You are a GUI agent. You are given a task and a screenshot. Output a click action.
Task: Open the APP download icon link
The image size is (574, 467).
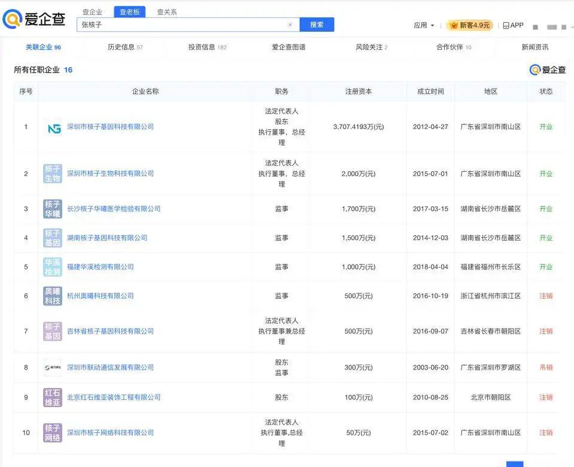pyautogui.click(x=513, y=25)
